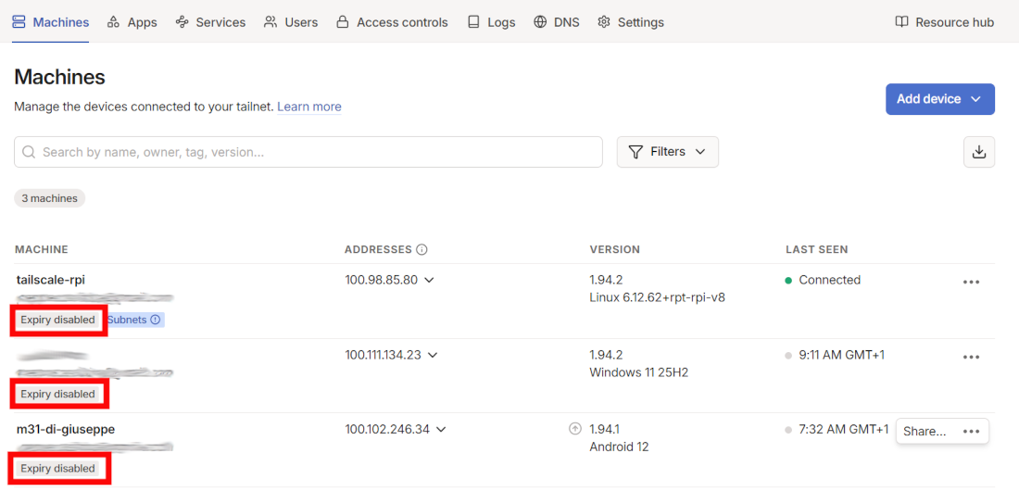Open the Access controls tab
The image size is (1019, 491).
392,22
